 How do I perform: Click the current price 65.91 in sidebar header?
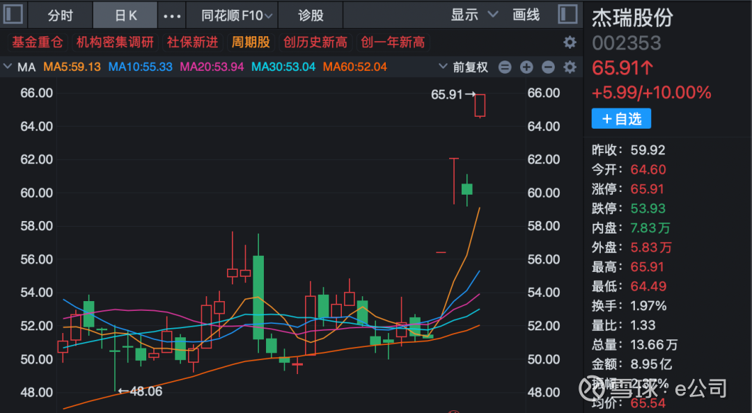click(x=622, y=68)
